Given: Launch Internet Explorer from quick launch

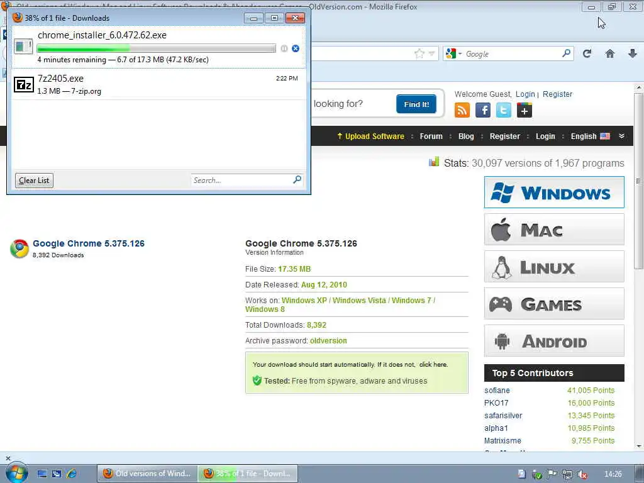Looking at the screenshot, I should [x=72, y=474].
